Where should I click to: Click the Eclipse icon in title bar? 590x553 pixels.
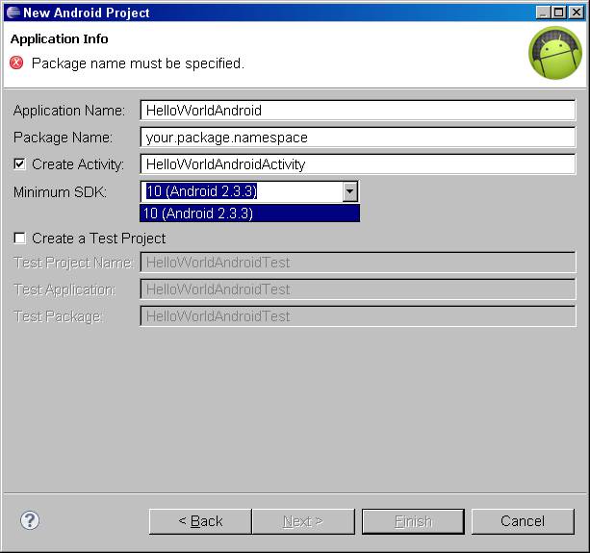point(13,13)
